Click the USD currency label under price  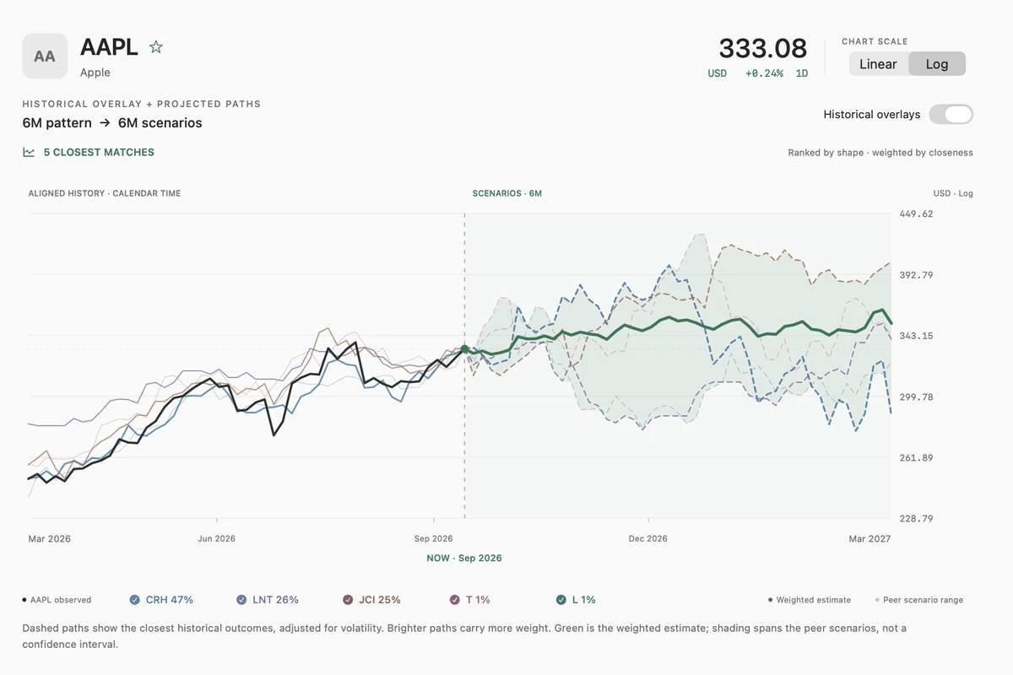[717, 73]
